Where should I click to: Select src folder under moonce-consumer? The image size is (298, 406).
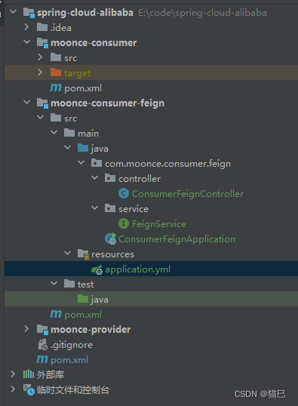[x=70, y=58]
